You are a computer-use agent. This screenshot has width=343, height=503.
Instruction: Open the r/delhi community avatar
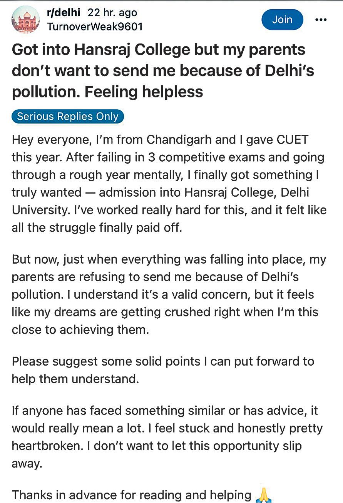point(26,19)
